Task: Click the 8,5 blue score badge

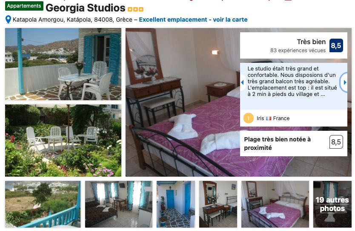Action: pyautogui.click(x=336, y=45)
